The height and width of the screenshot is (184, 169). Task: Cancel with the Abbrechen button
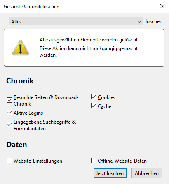click(x=147, y=173)
